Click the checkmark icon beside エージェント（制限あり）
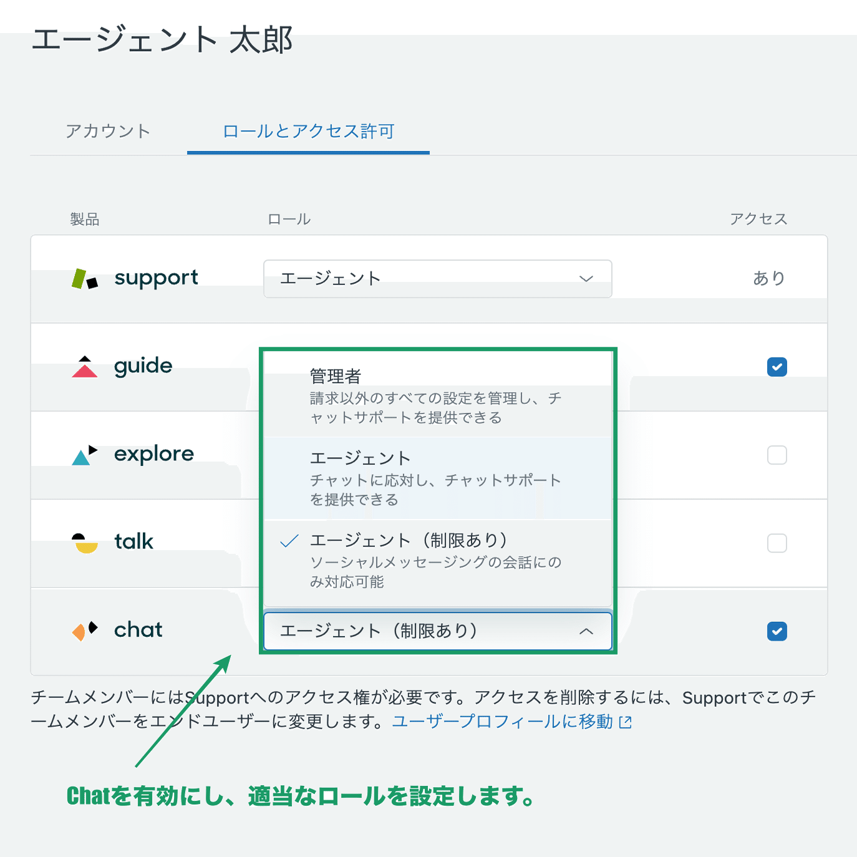Viewport: 857px width, 857px height. click(x=289, y=542)
